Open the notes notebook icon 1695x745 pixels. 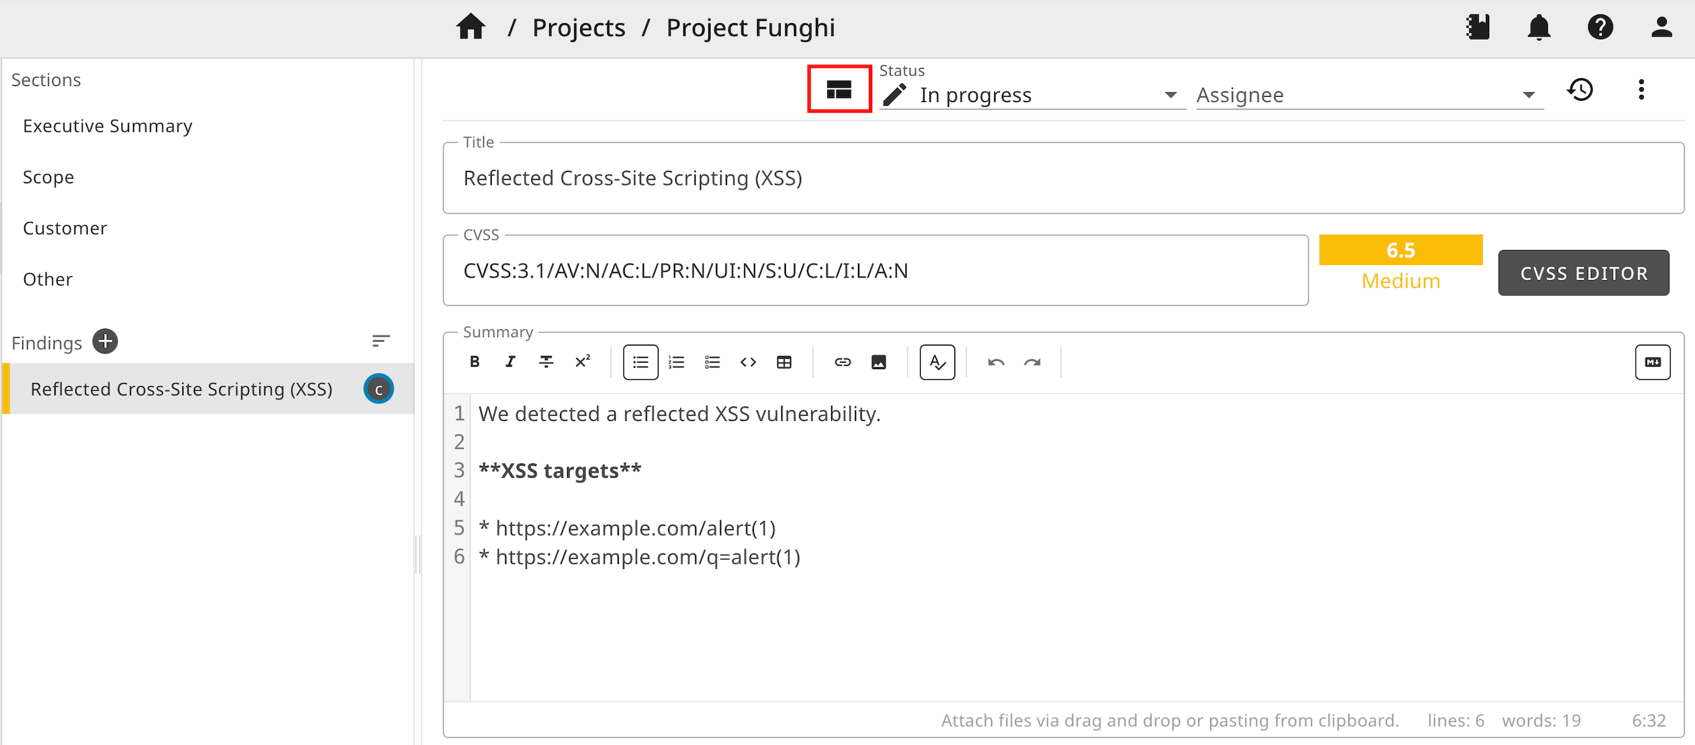(x=1478, y=27)
